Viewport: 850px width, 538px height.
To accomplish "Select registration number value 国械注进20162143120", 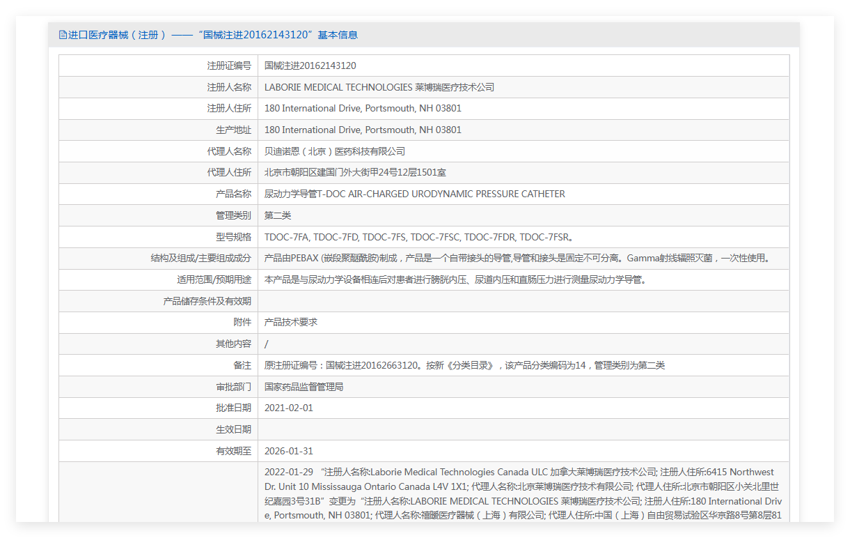I will coord(310,66).
